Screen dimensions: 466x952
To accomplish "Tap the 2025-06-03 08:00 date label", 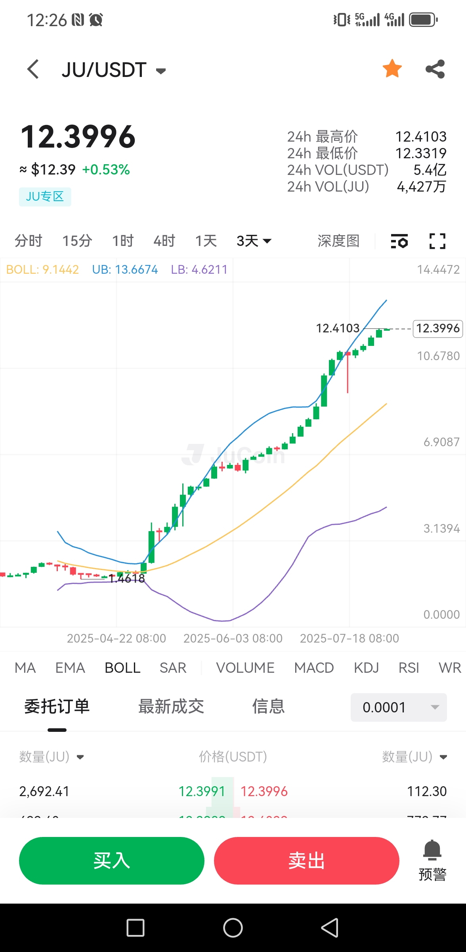I will pyautogui.click(x=233, y=638).
